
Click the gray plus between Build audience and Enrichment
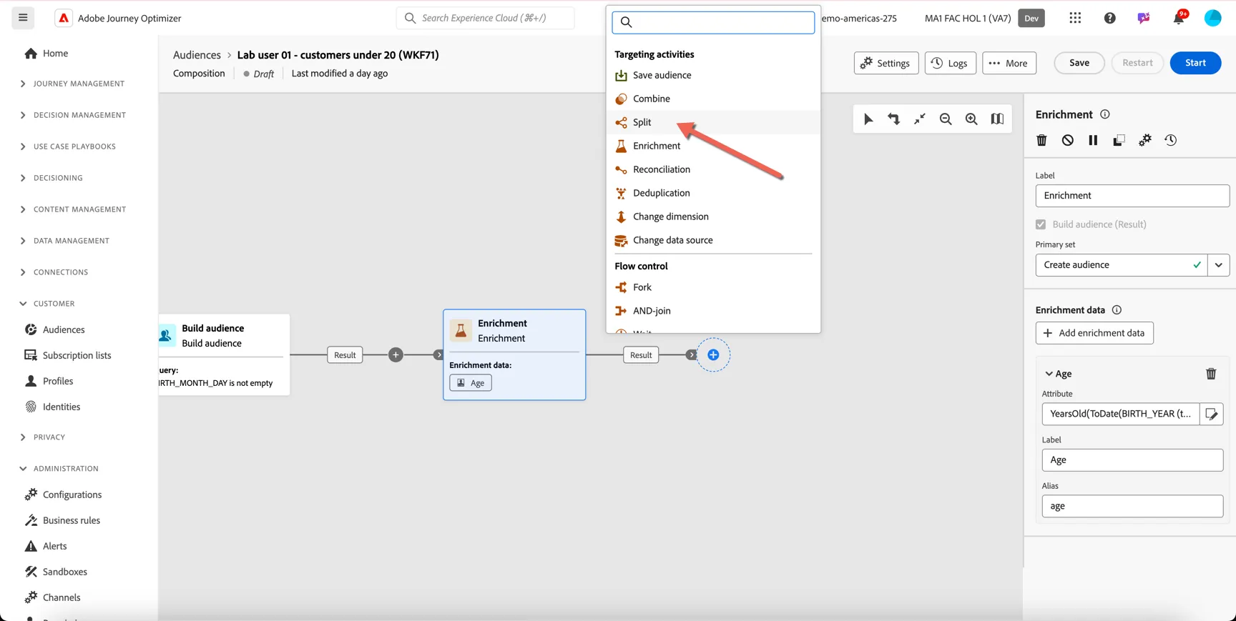pos(396,355)
